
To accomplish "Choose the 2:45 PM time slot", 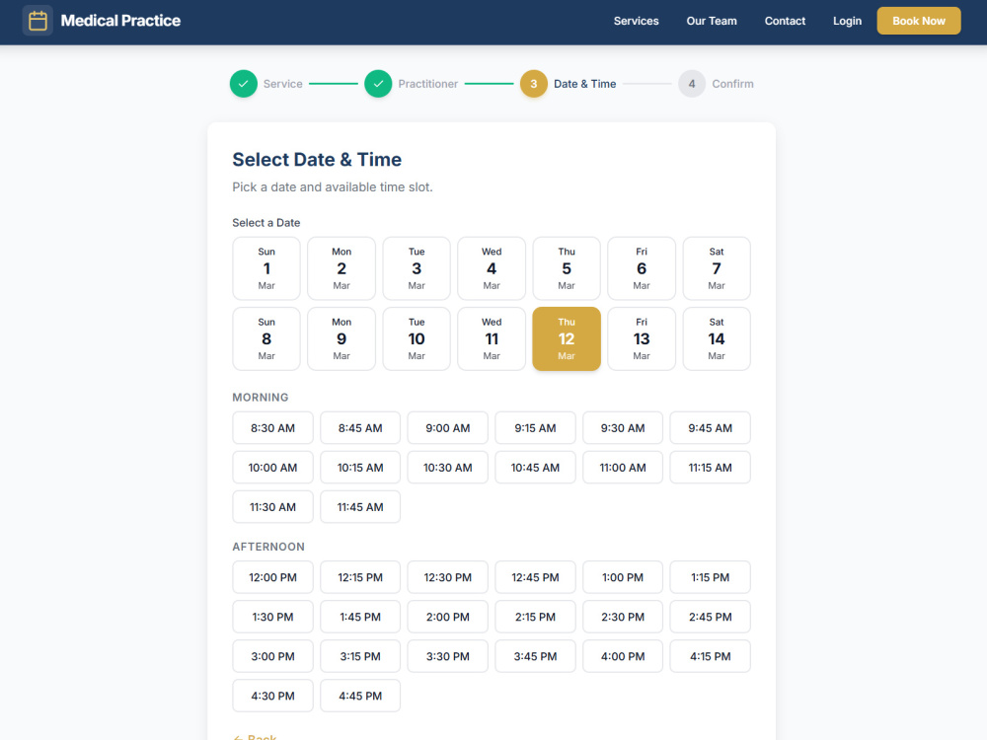I will pyautogui.click(x=710, y=618).
